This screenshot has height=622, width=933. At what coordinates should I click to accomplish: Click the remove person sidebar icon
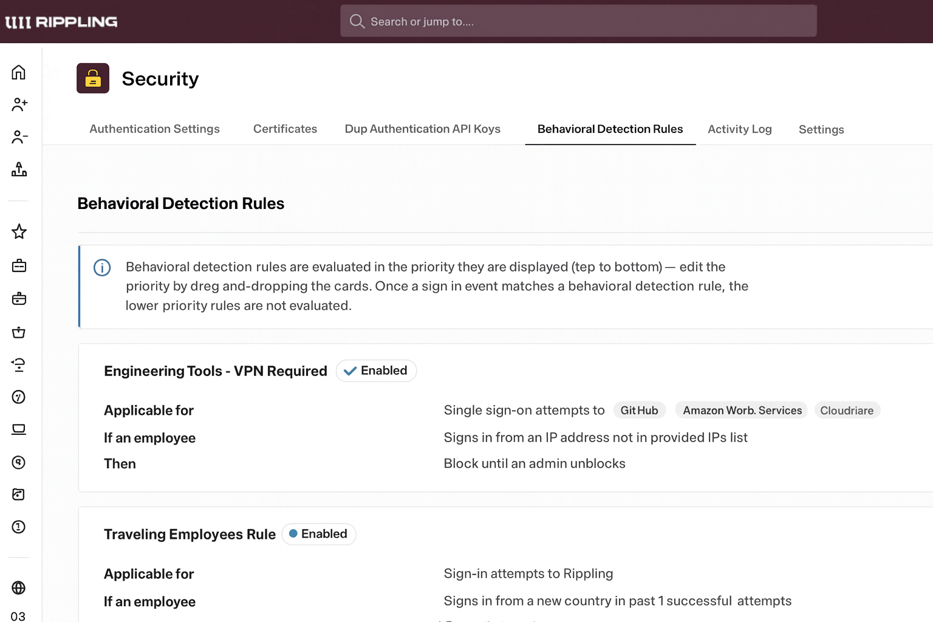coord(19,137)
